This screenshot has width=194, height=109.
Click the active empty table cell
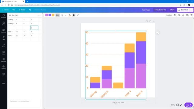point(34,28)
